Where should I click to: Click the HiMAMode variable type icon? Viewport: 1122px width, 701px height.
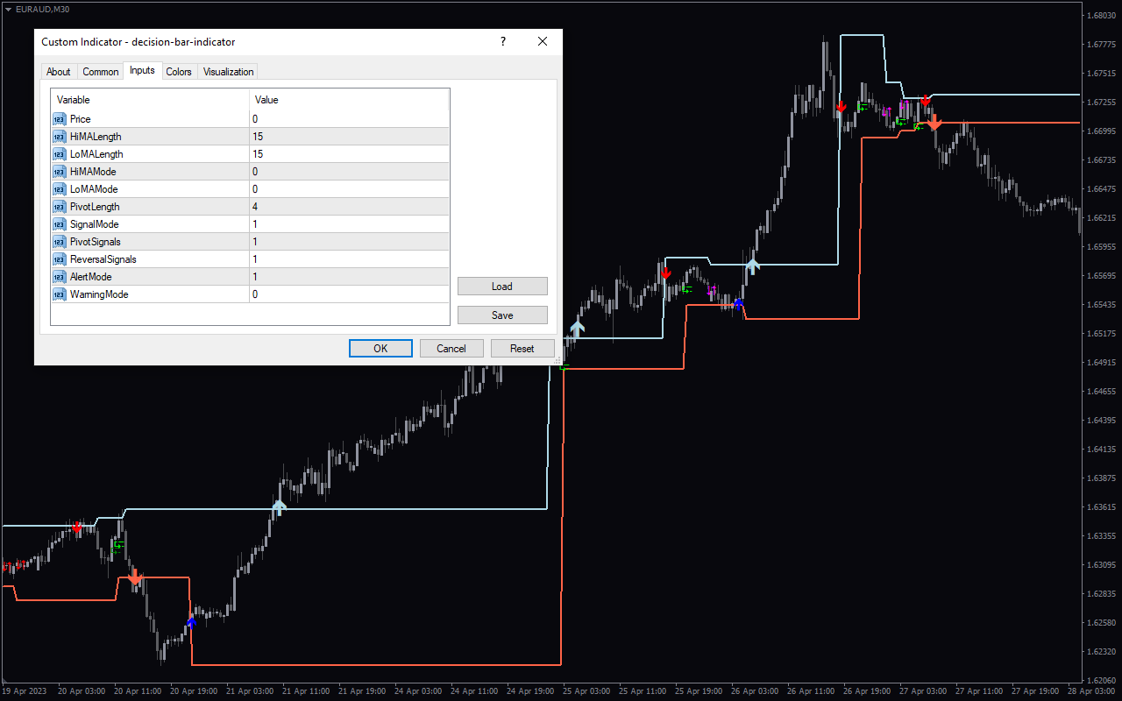click(x=60, y=172)
